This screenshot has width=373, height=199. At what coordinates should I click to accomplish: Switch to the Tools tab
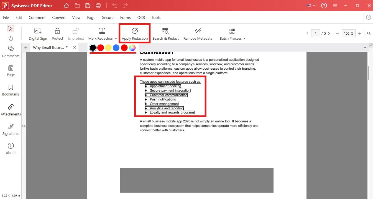[156, 17]
